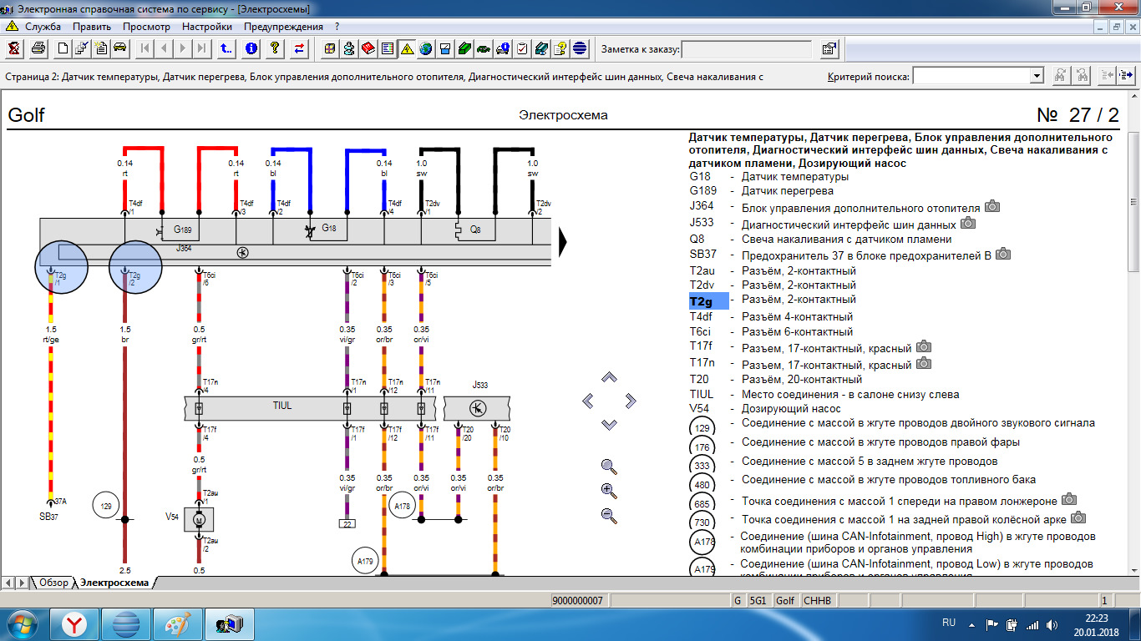This screenshot has height=641, width=1141.
Task: Select highlighted T2g legend entry
Action: pyautogui.click(x=708, y=301)
